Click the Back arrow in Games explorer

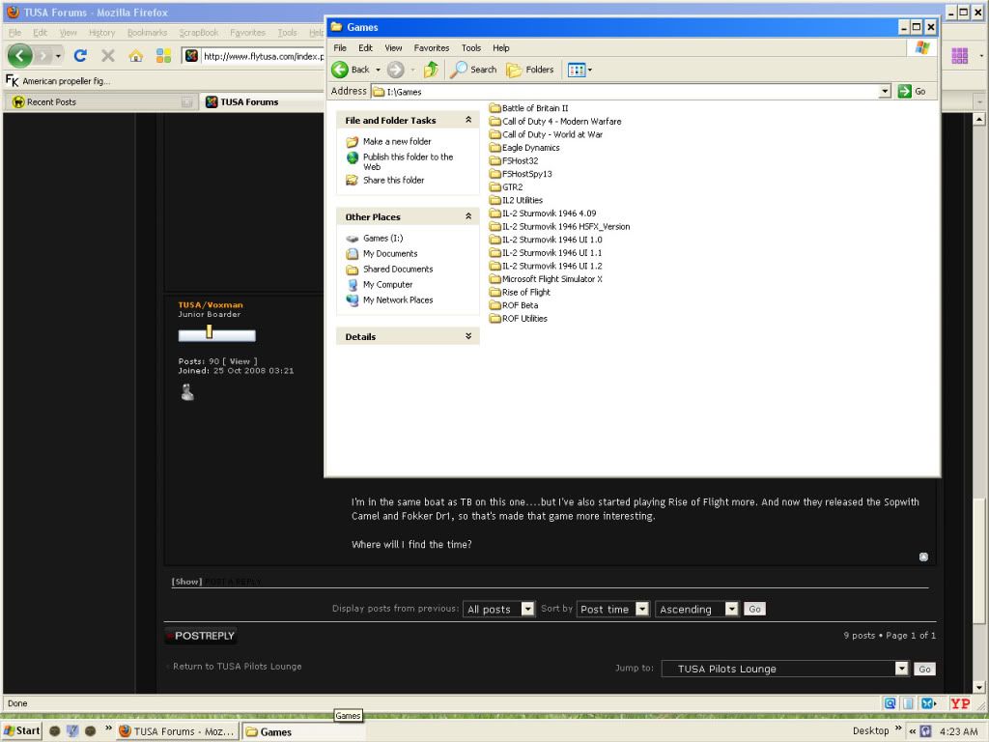click(x=340, y=70)
